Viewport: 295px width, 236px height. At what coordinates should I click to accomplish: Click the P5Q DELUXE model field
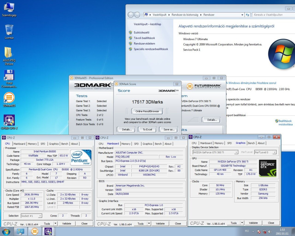[x=137, y=157]
